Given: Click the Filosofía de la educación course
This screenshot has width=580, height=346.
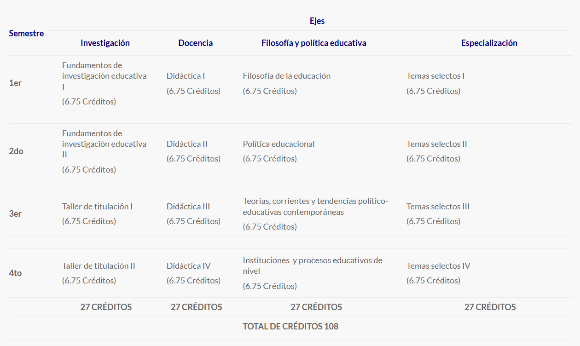Looking at the screenshot, I should [x=287, y=76].
